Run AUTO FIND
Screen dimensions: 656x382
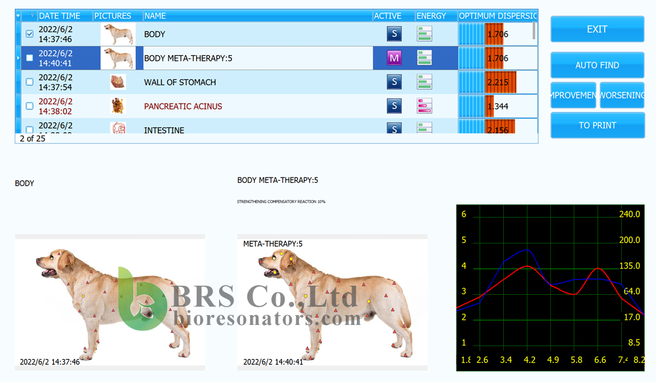[x=597, y=66]
